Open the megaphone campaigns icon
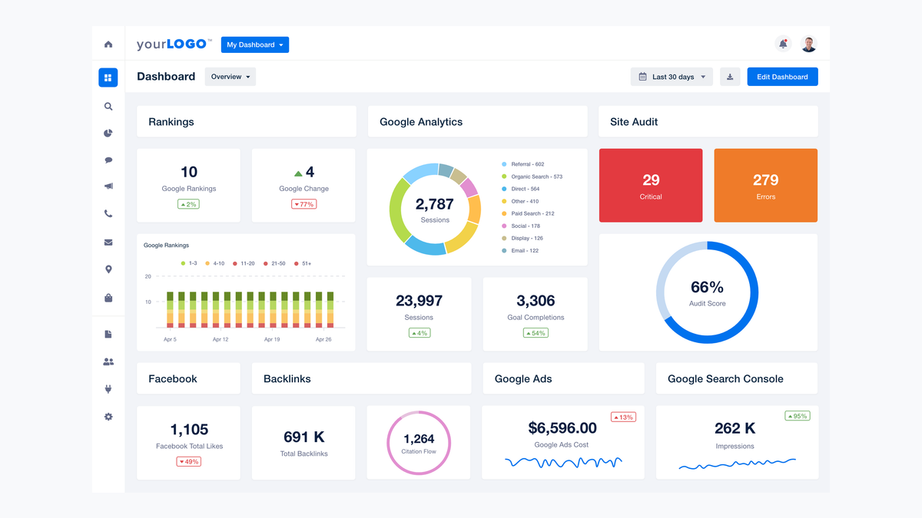The image size is (922, 518). (x=108, y=186)
